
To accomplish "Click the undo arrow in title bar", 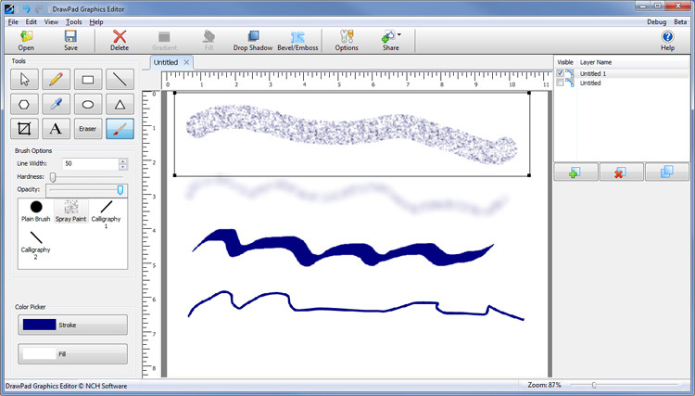I will (26, 9).
